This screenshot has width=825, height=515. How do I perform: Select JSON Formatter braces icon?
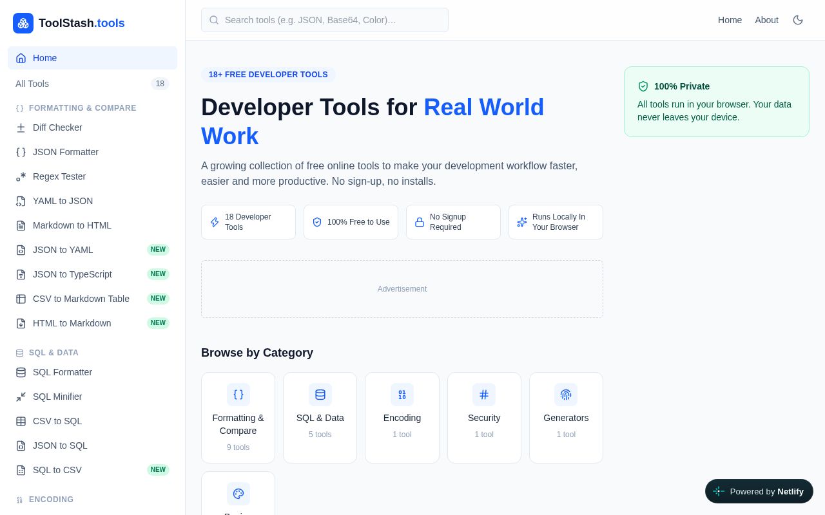click(21, 152)
